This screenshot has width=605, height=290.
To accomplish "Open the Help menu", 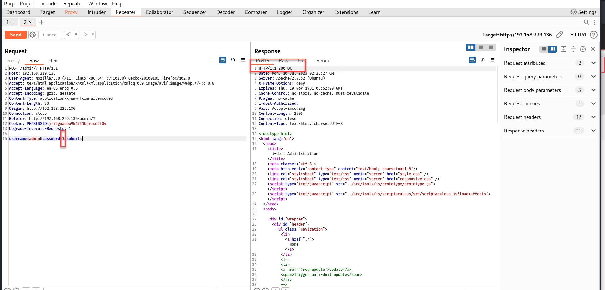I will [x=117, y=3].
